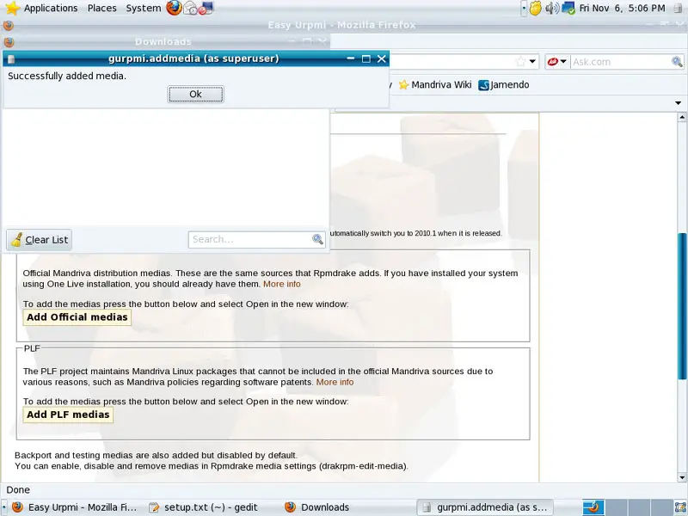Open the search engine selector dropdown arrow
Image resolution: width=688 pixels, height=516 pixels.
pyautogui.click(x=563, y=62)
